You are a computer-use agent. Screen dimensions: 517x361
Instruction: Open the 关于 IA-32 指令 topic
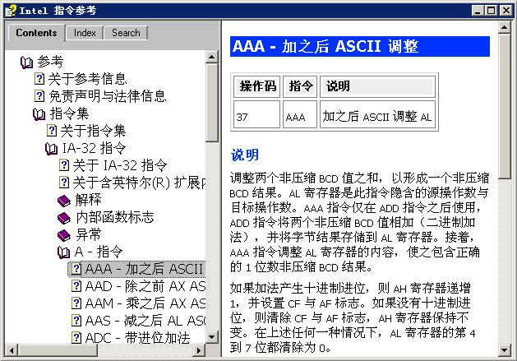120,165
